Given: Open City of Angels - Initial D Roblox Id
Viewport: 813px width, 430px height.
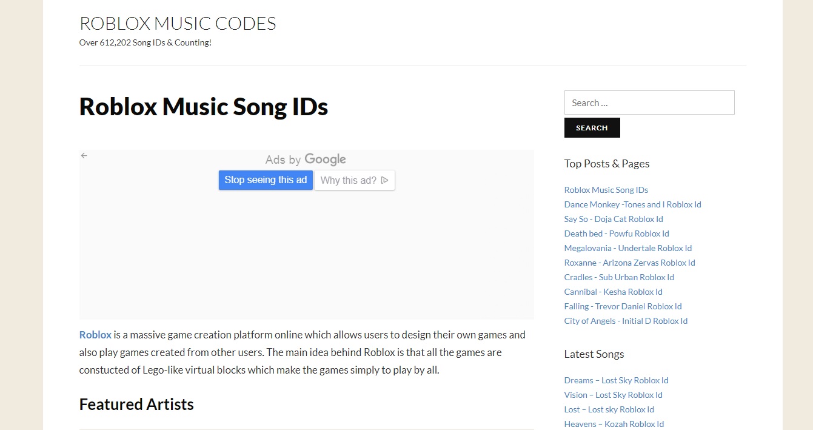Looking at the screenshot, I should click(626, 321).
